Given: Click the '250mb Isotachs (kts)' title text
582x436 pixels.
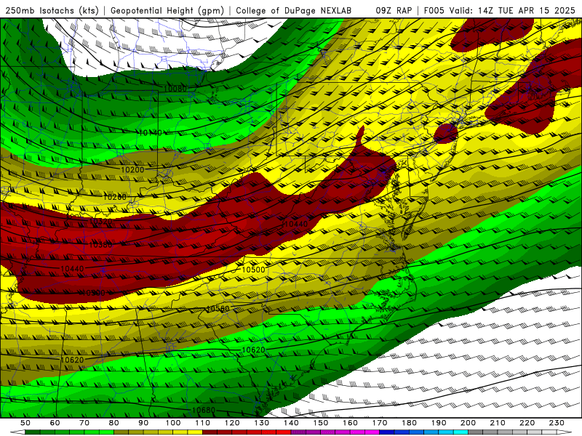Looking at the screenshot, I should (x=52, y=11).
